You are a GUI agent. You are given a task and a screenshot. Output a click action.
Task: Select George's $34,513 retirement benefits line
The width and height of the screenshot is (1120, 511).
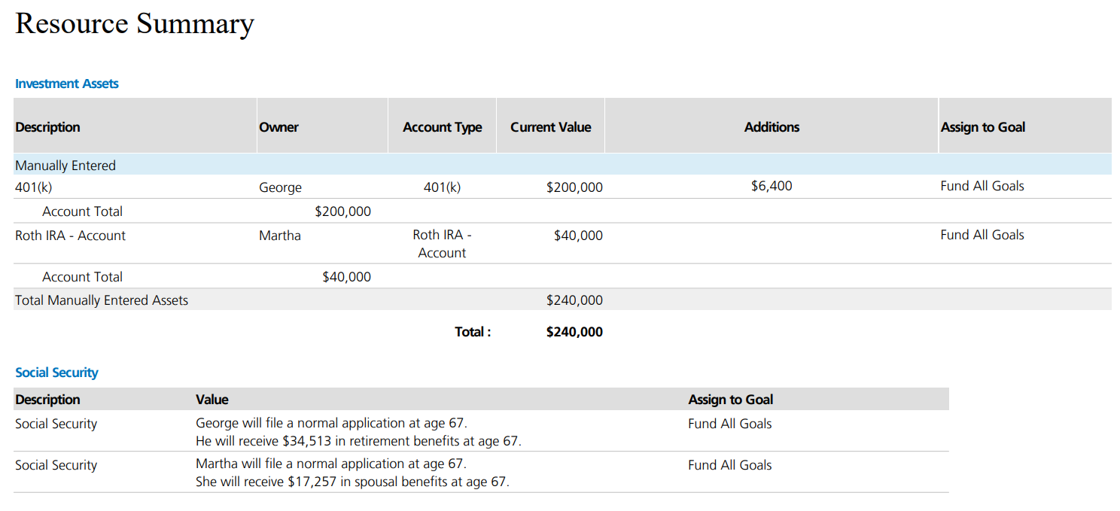tap(358, 441)
